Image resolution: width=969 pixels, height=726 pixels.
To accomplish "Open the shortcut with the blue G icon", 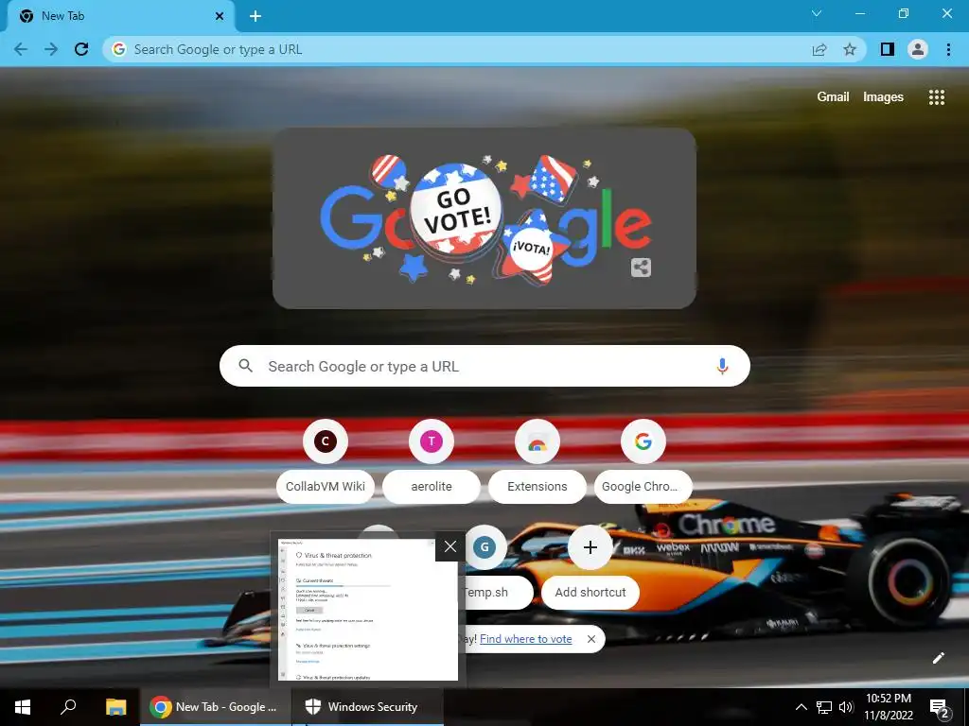I will tap(484, 547).
